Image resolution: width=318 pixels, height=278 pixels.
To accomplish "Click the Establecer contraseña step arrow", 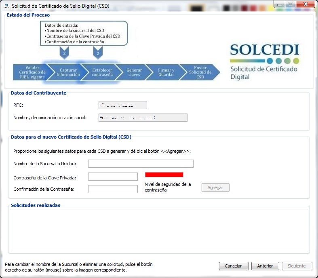I will [x=102, y=72].
